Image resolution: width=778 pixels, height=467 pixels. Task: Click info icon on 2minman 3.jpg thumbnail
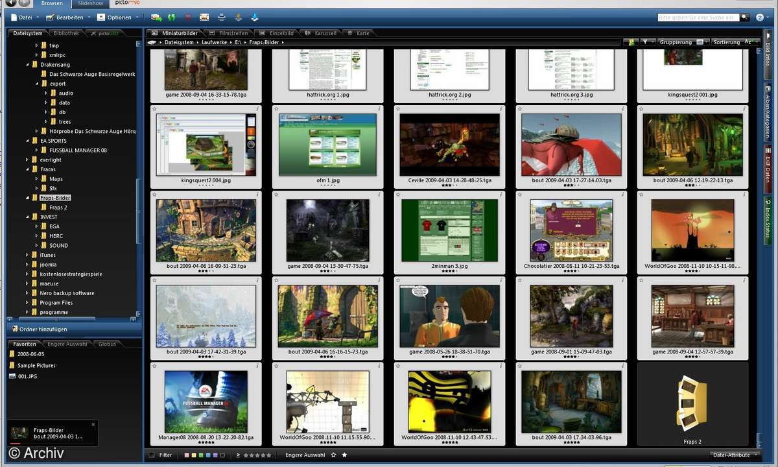click(501, 194)
